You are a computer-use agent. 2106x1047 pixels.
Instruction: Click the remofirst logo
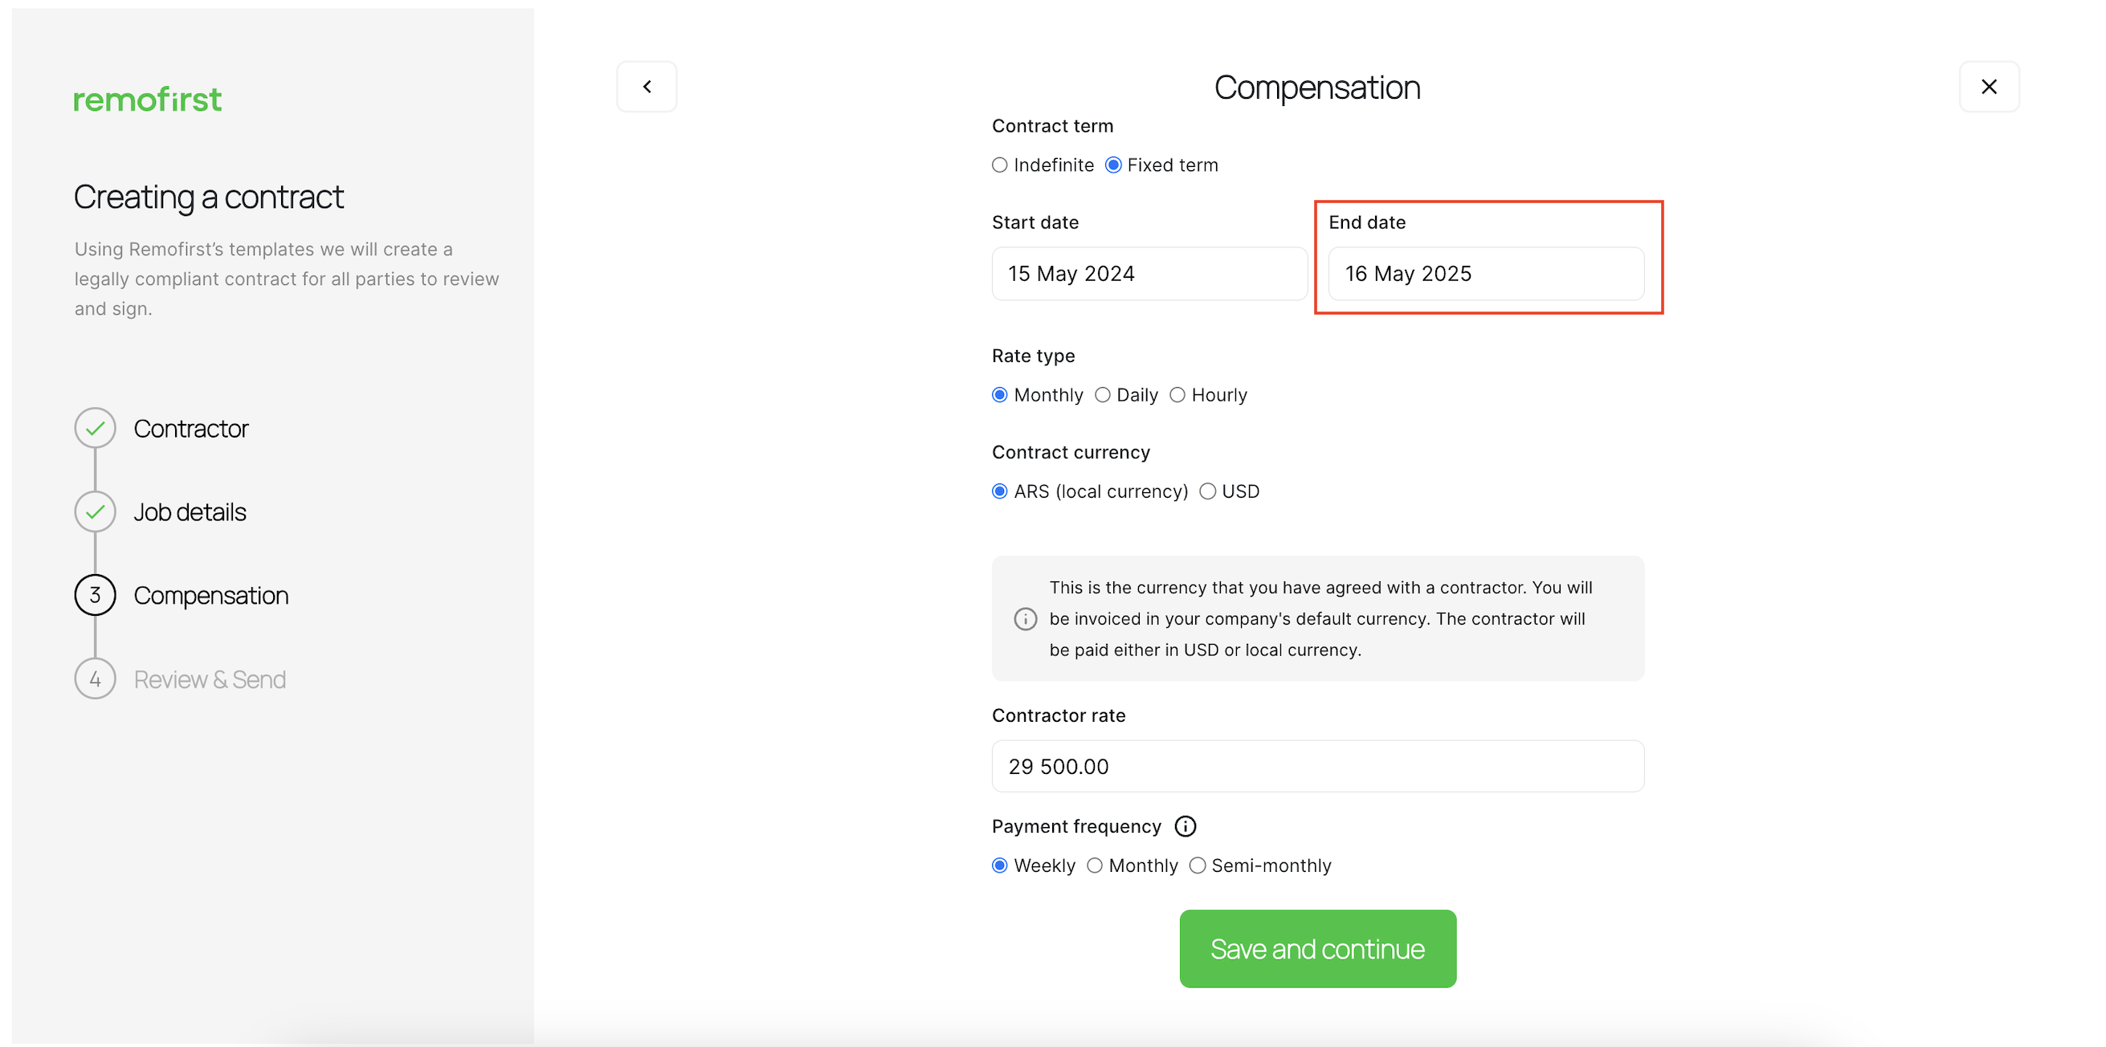[x=147, y=100]
